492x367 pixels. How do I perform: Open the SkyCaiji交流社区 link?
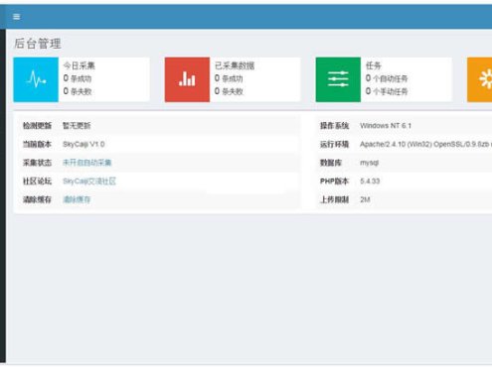coord(89,182)
